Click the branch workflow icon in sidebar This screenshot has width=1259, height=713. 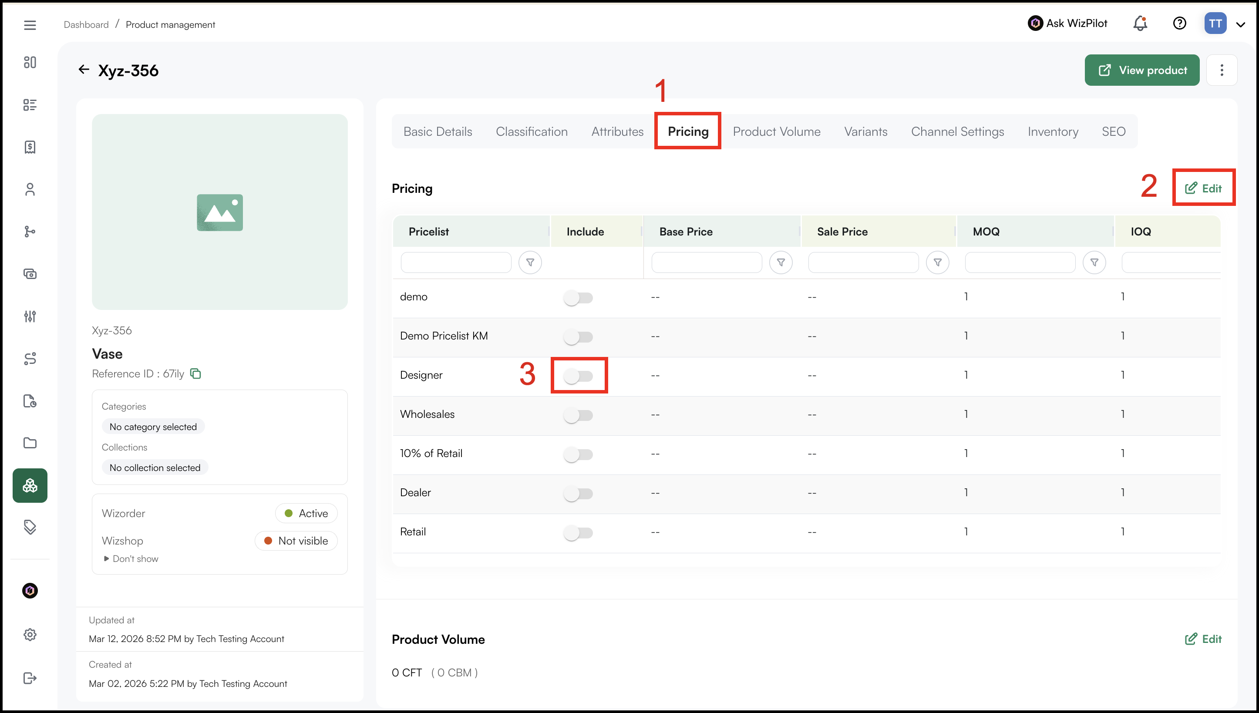30,232
